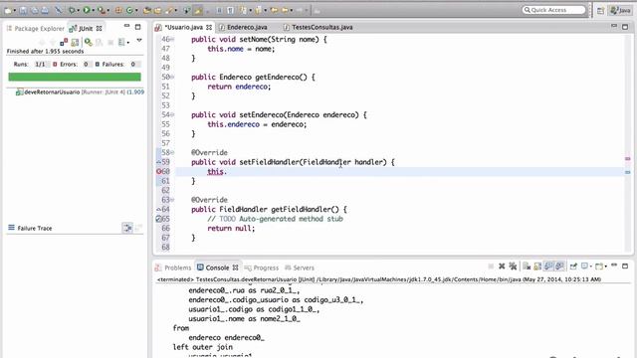Toggle Show Console on Standard Error change
Image resolution: width=637 pixels, height=358 pixels.
tap(559, 267)
